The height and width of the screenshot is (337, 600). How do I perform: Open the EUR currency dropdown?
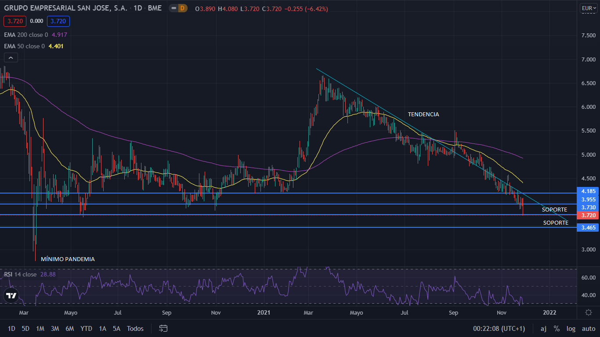(x=588, y=8)
